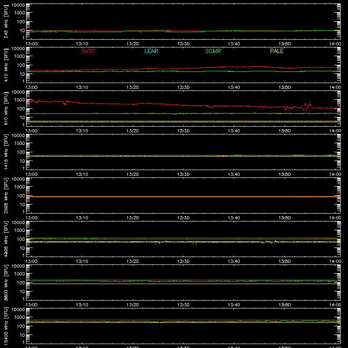Viewport: 348px width, 348px height.
Task: Click the 1000 tick label on the 410 MHz plot
Action: pyautogui.click(x=20, y=57)
